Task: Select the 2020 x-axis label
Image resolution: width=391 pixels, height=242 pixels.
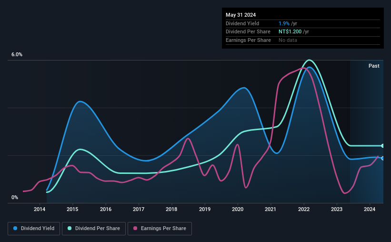Action: point(238,209)
